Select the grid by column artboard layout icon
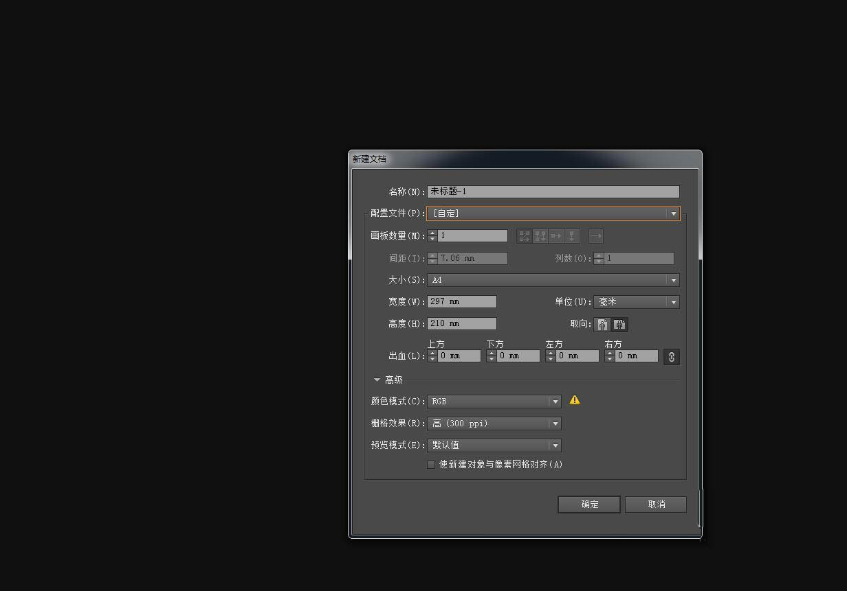The width and height of the screenshot is (847, 591). click(x=540, y=236)
